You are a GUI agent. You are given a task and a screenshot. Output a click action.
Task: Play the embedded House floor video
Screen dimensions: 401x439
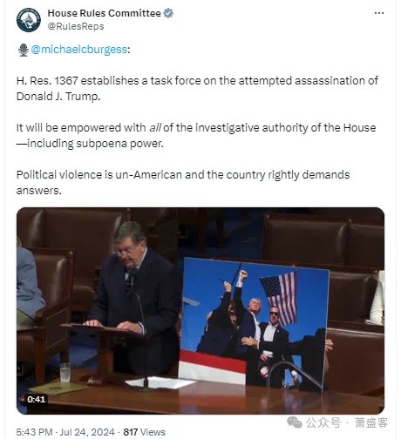click(200, 311)
